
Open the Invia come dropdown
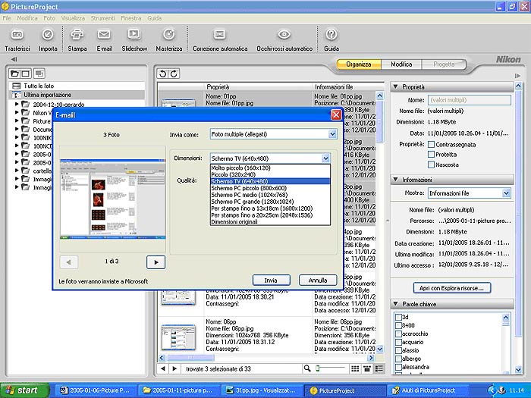(x=332, y=134)
